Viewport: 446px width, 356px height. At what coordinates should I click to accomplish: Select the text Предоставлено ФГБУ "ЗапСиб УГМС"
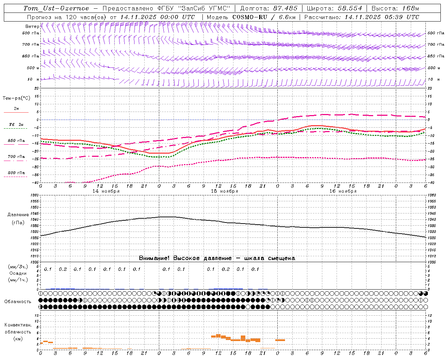click(167, 8)
